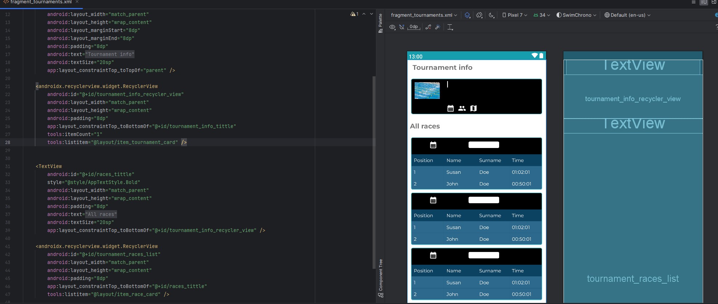Viewport: 718px width, 304px height.
Task: Switch to Design-only view icon
Action: click(714, 2)
